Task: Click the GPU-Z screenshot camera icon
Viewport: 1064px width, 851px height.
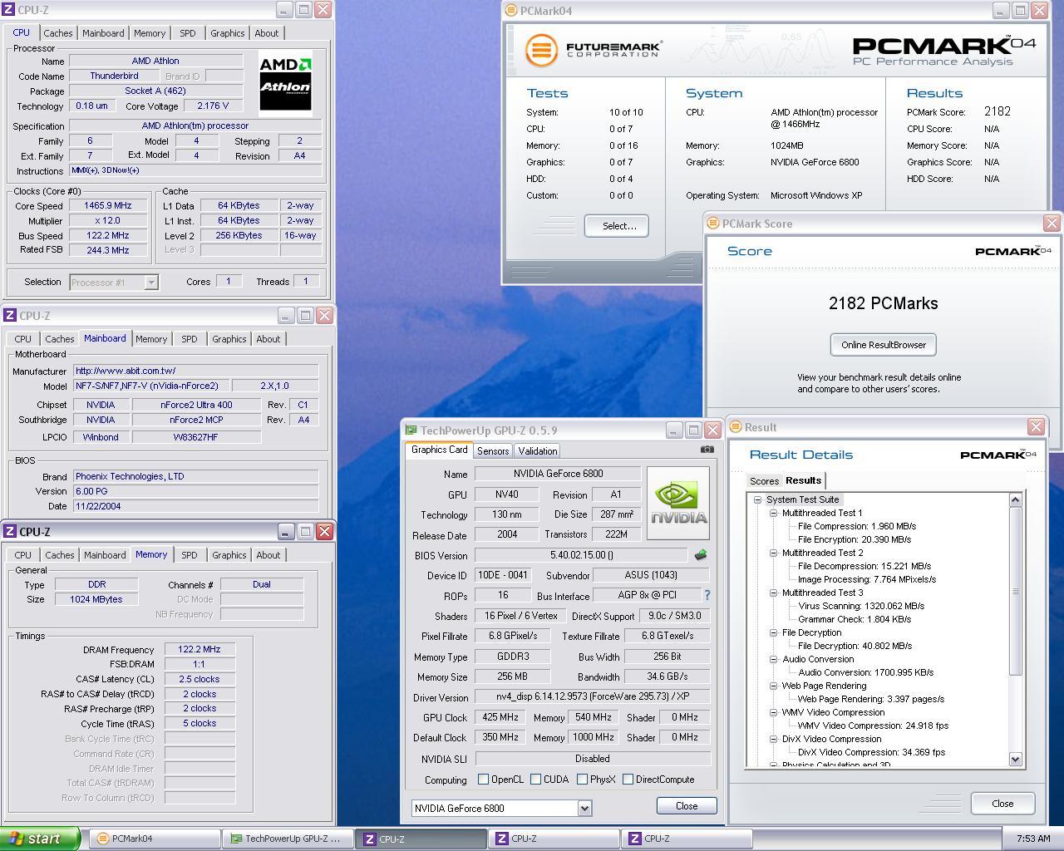Action: pos(707,450)
